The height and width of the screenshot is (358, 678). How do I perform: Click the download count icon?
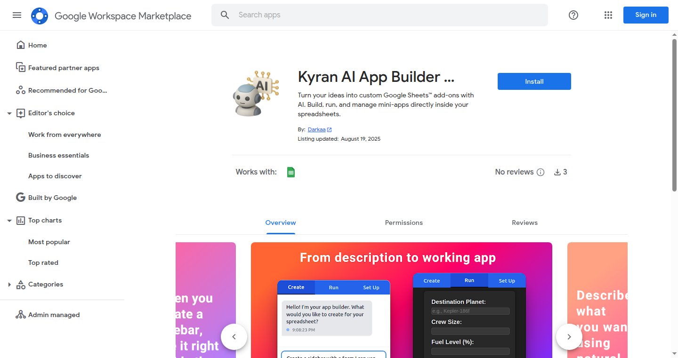pos(557,172)
